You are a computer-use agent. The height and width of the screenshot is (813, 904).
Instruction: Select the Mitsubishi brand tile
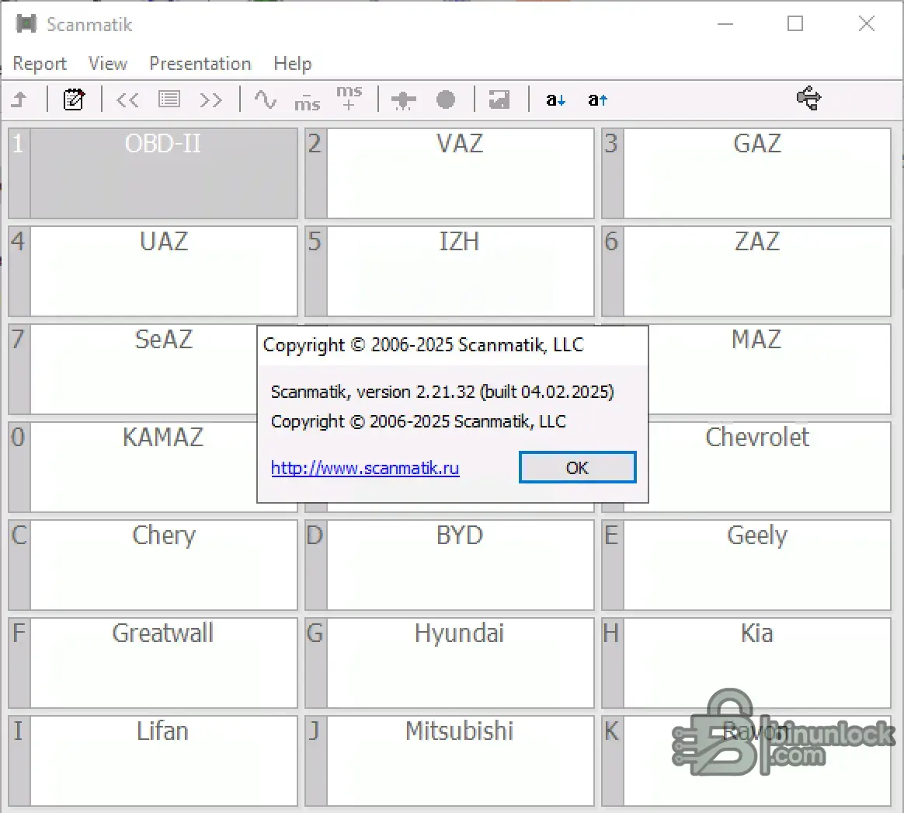point(460,760)
